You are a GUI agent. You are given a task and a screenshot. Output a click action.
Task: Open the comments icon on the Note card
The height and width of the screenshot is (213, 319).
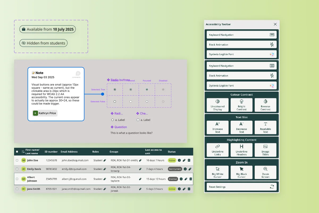click(x=78, y=73)
